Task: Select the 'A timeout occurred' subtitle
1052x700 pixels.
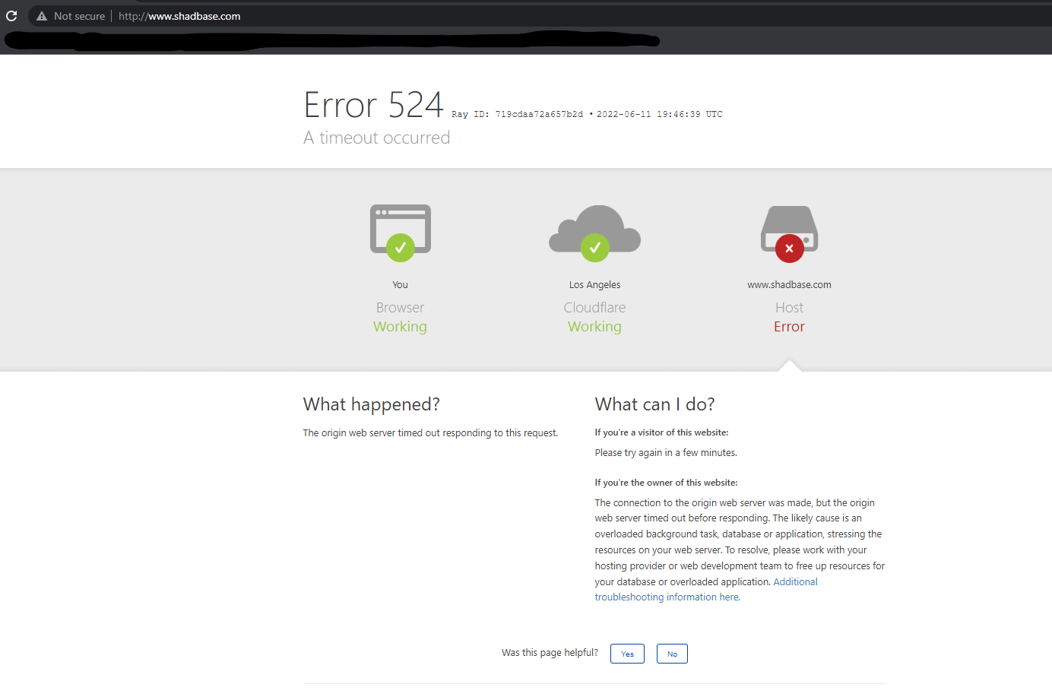Action: pyautogui.click(x=377, y=138)
